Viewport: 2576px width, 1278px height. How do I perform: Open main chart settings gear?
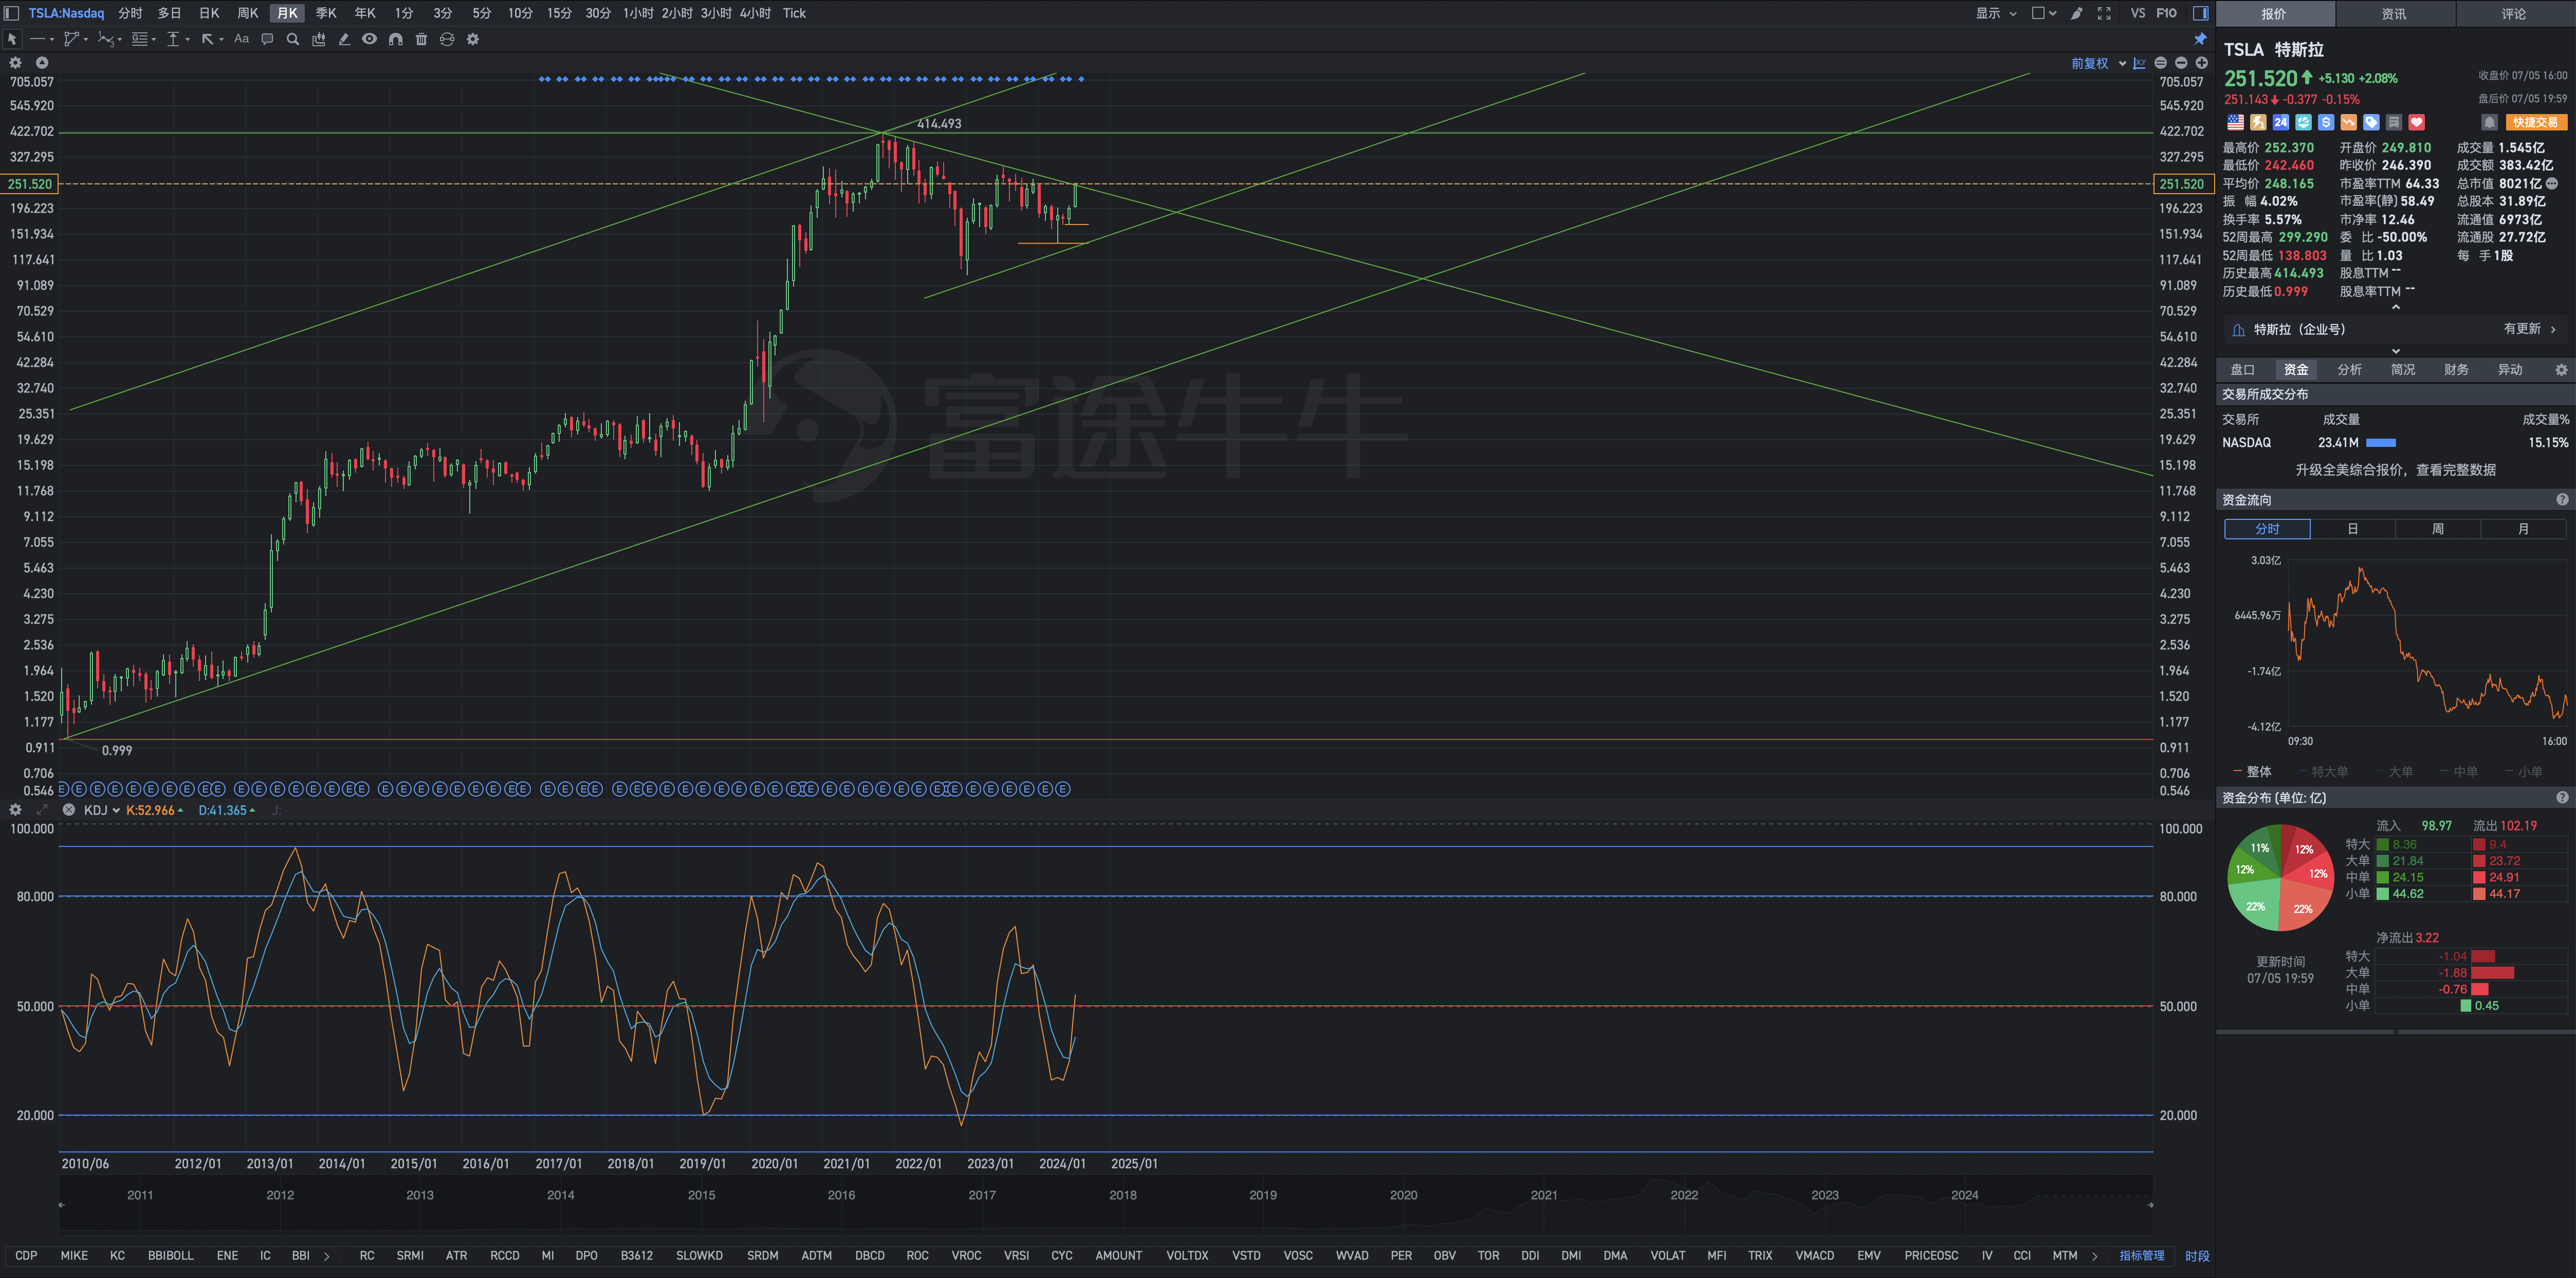point(15,62)
